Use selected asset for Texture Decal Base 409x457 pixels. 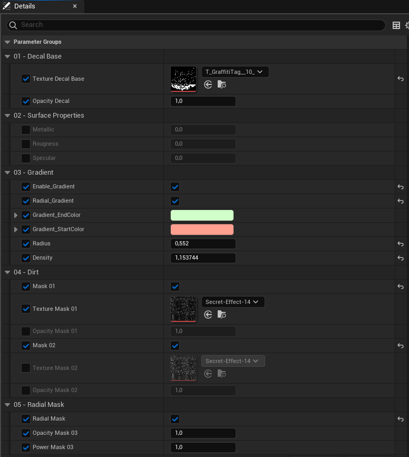(208, 84)
